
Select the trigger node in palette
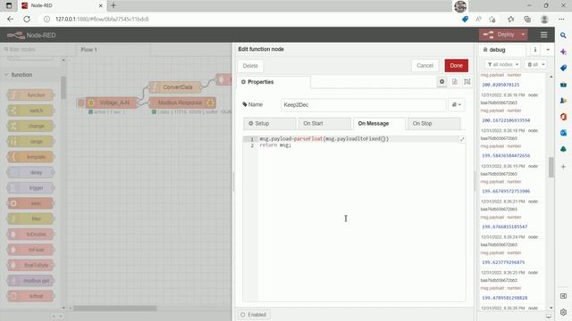30,188
